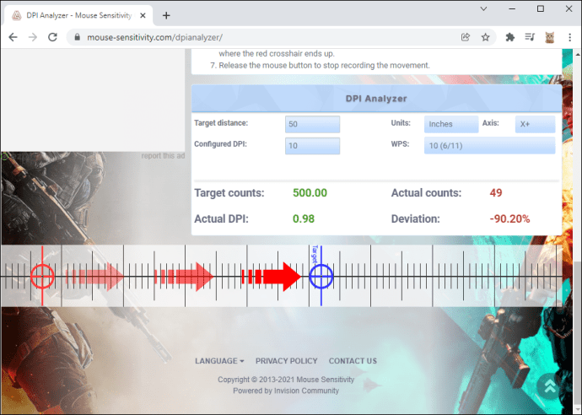Image resolution: width=582 pixels, height=415 pixels.
Task: Minimize the Chrome window
Action: pyautogui.click(x=512, y=9)
